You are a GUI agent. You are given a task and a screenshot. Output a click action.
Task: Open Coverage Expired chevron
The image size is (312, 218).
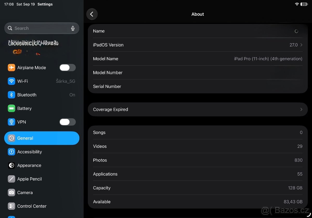tap(301, 110)
